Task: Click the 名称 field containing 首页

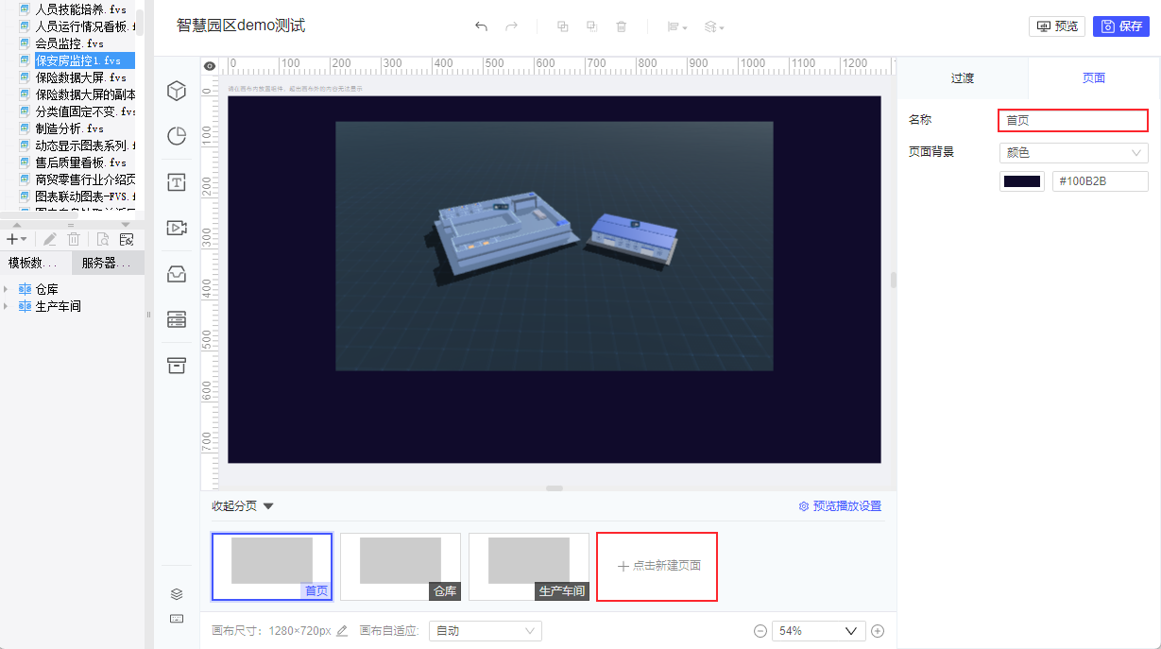Action: (x=1074, y=121)
